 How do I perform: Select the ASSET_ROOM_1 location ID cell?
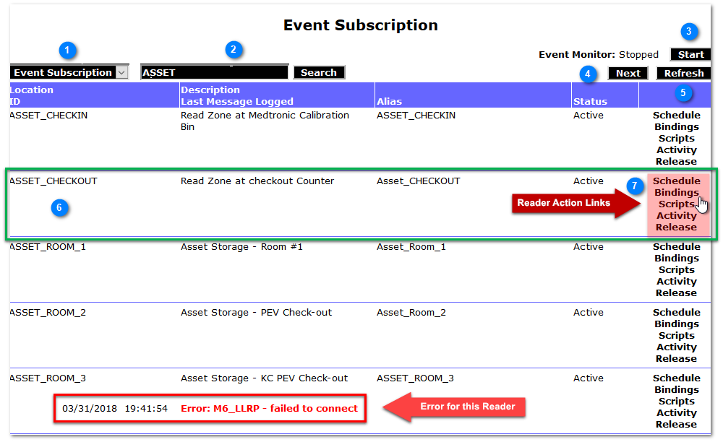click(x=48, y=247)
